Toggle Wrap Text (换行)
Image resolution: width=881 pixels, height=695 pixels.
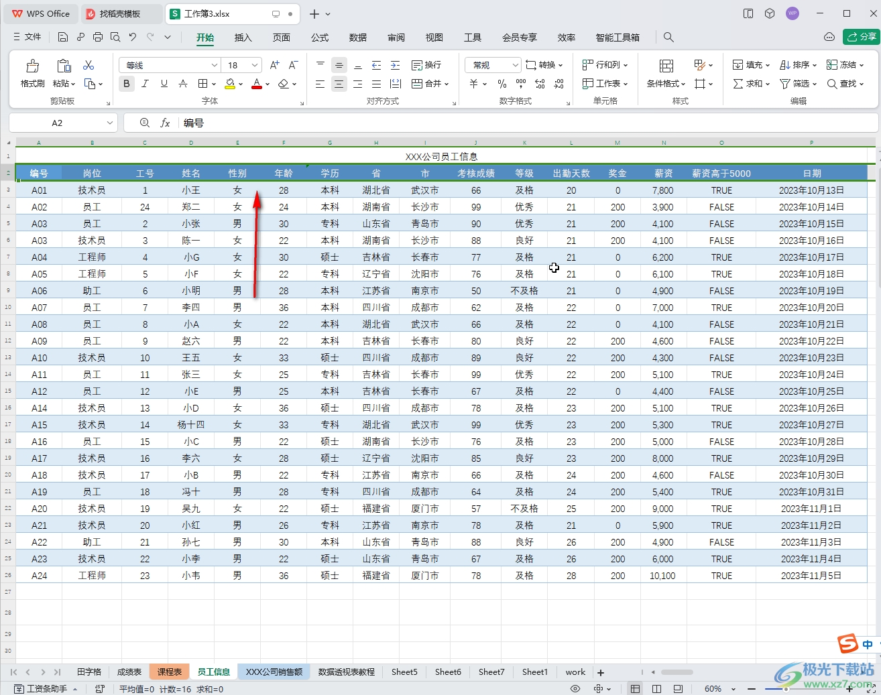click(x=426, y=65)
